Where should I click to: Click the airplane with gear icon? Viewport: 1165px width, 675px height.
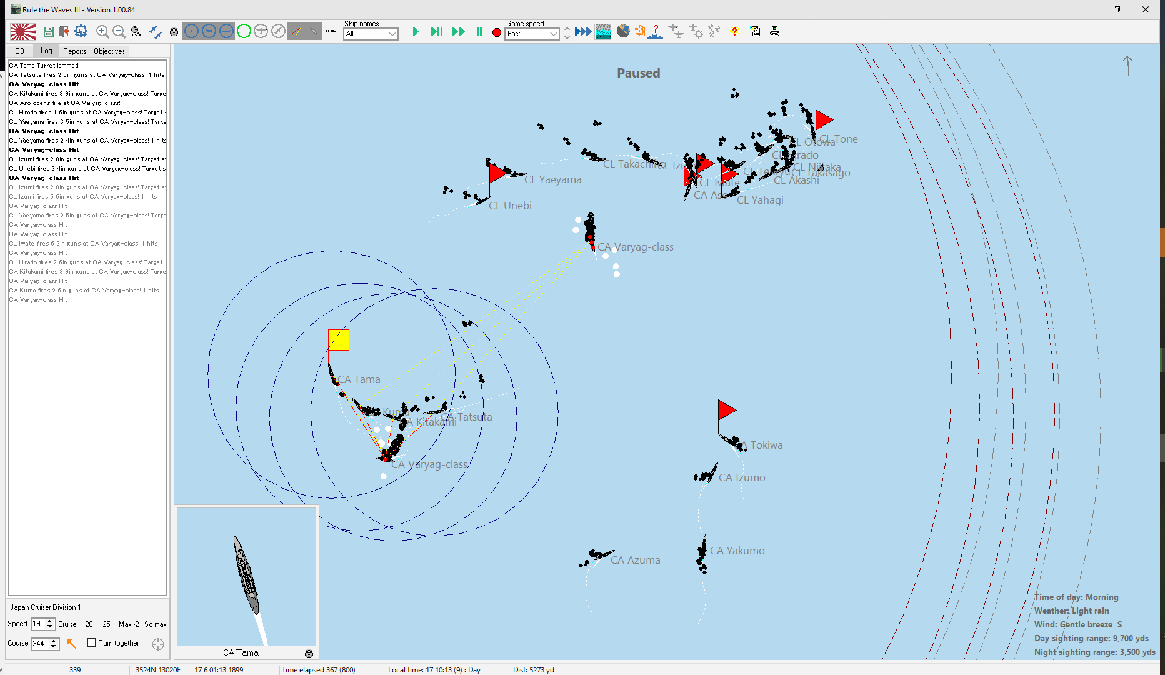coord(696,31)
